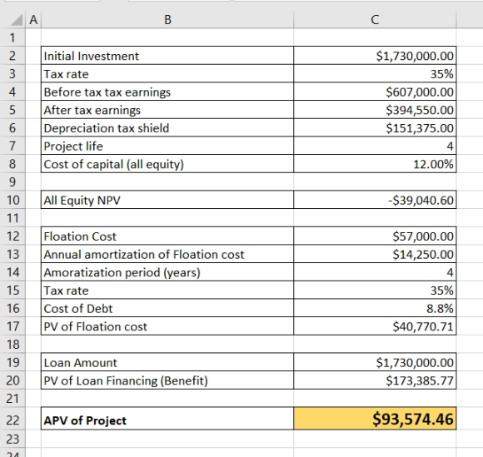Click the 8.8% cost of debt value
The width and height of the screenshot is (483, 457).
tap(375, 308)
